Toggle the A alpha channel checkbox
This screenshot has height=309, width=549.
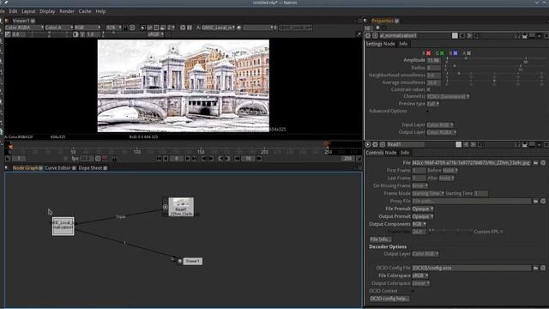click(x=468, y=53)
